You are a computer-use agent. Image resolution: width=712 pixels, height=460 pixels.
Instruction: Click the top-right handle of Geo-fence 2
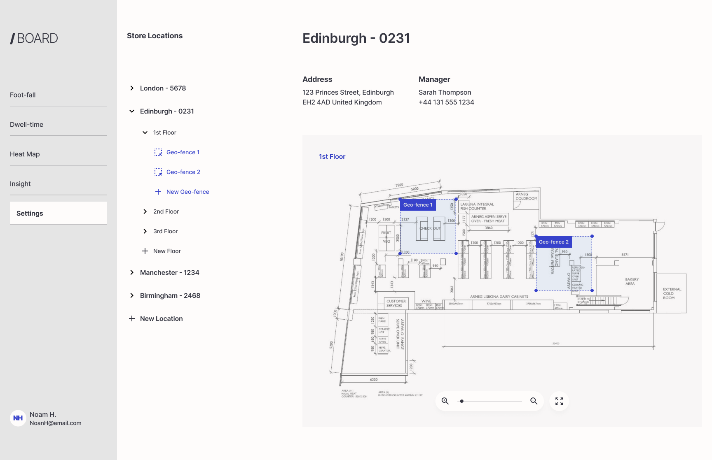[592, 236]
